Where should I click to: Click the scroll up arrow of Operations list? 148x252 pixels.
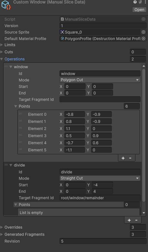144,66
